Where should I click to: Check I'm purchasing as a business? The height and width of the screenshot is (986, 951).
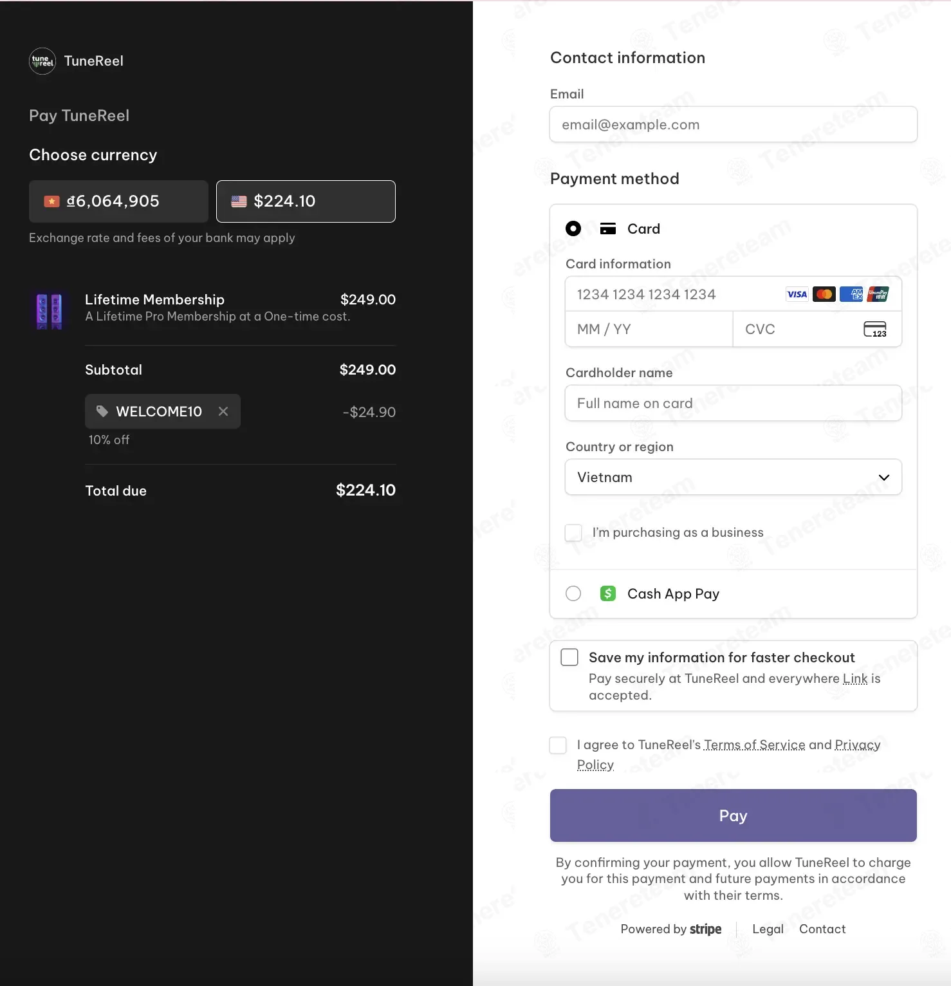click(x=573, y=533)
